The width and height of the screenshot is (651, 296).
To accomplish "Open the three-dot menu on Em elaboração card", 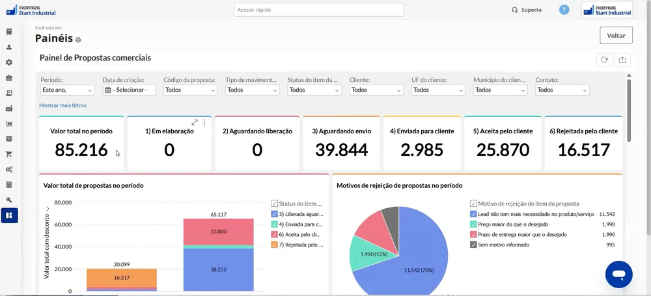I will pyautogui.click(x=204, y=122).
